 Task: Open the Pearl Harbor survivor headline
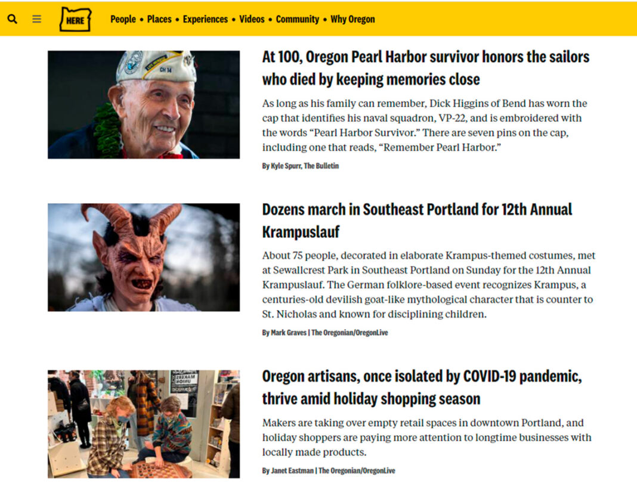pos(425,68)
